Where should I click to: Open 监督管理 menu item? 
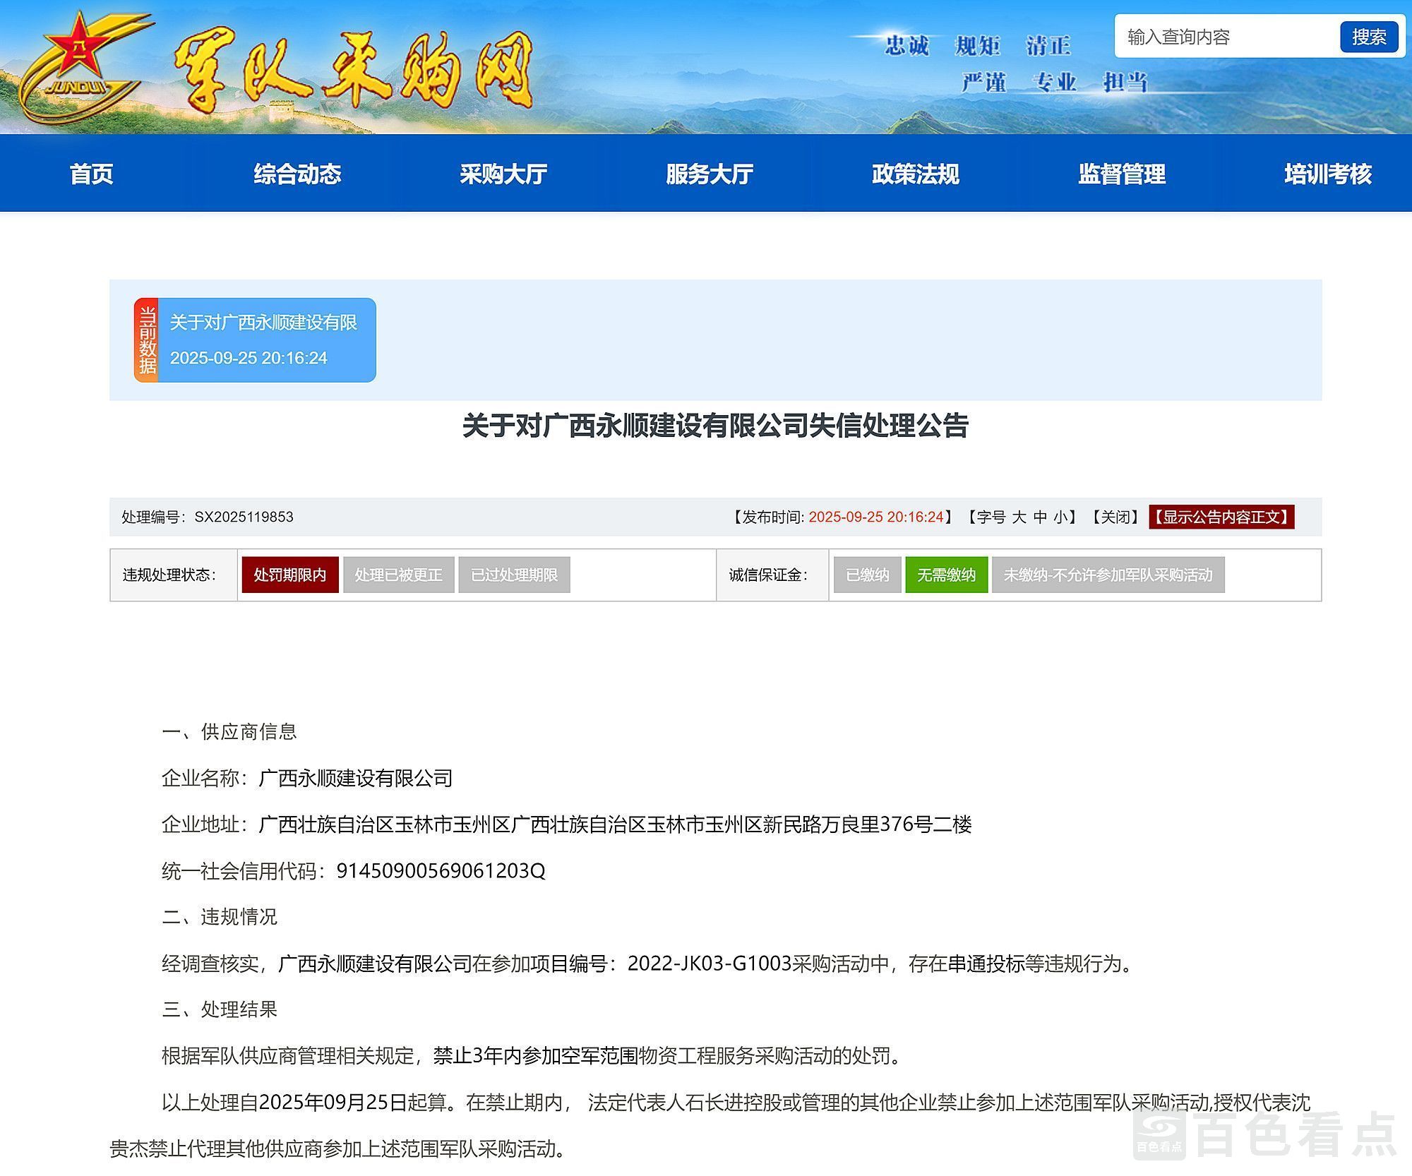pyautogui.click(x=1122, y=174)
